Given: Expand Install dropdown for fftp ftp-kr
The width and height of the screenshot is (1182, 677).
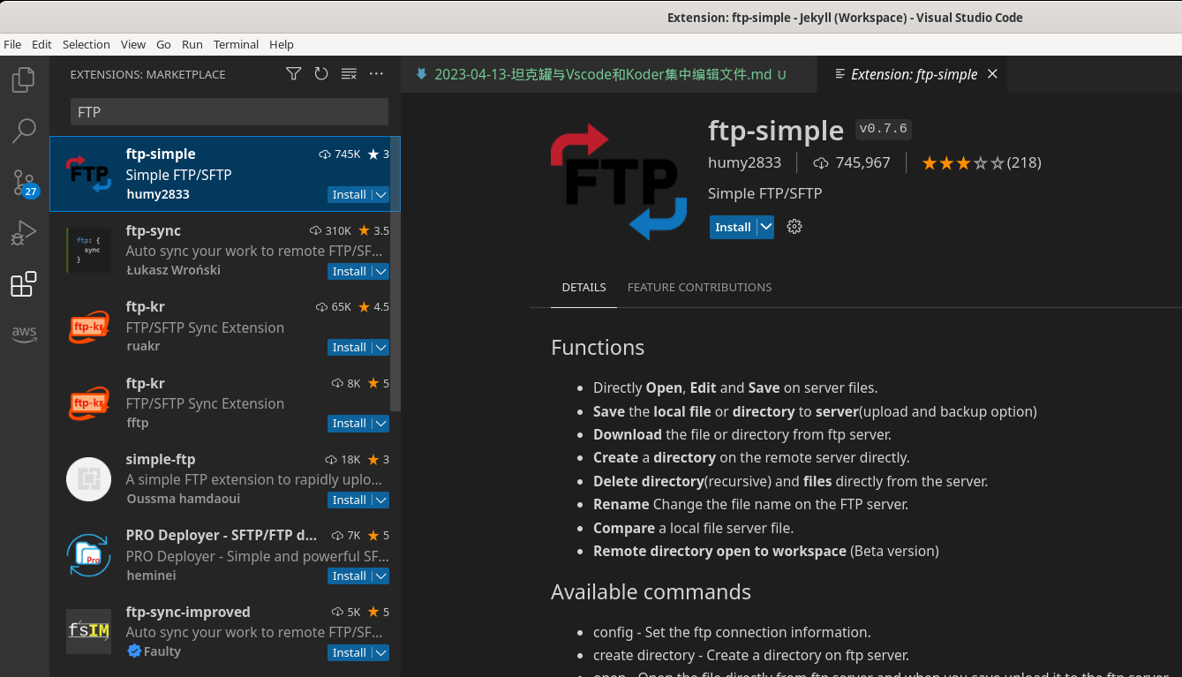Looking at the screenshot, I should pyautogui.click(x=380, y=423).
